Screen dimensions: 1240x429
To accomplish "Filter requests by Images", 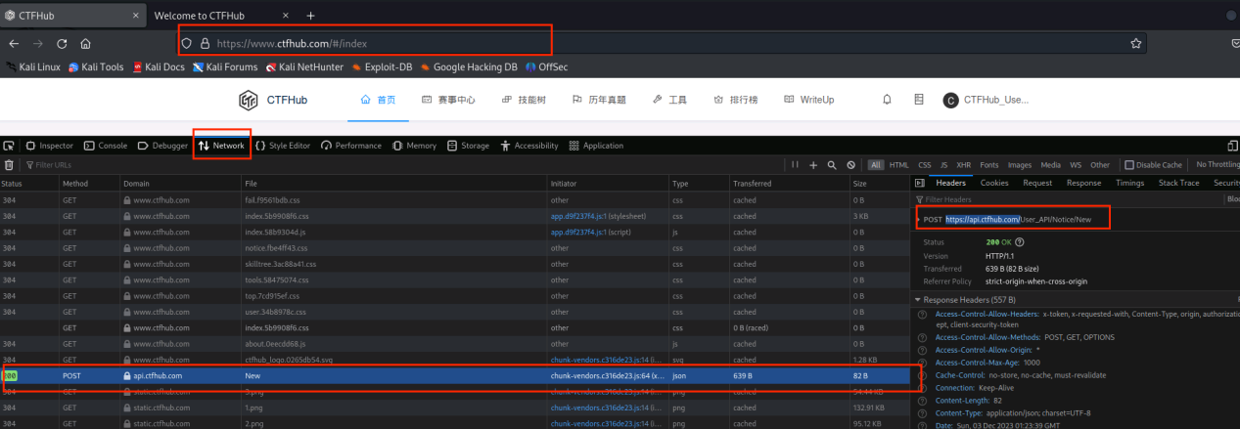I will [1020, 165].
